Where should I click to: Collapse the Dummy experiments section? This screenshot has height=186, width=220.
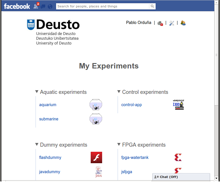point(37,145)
